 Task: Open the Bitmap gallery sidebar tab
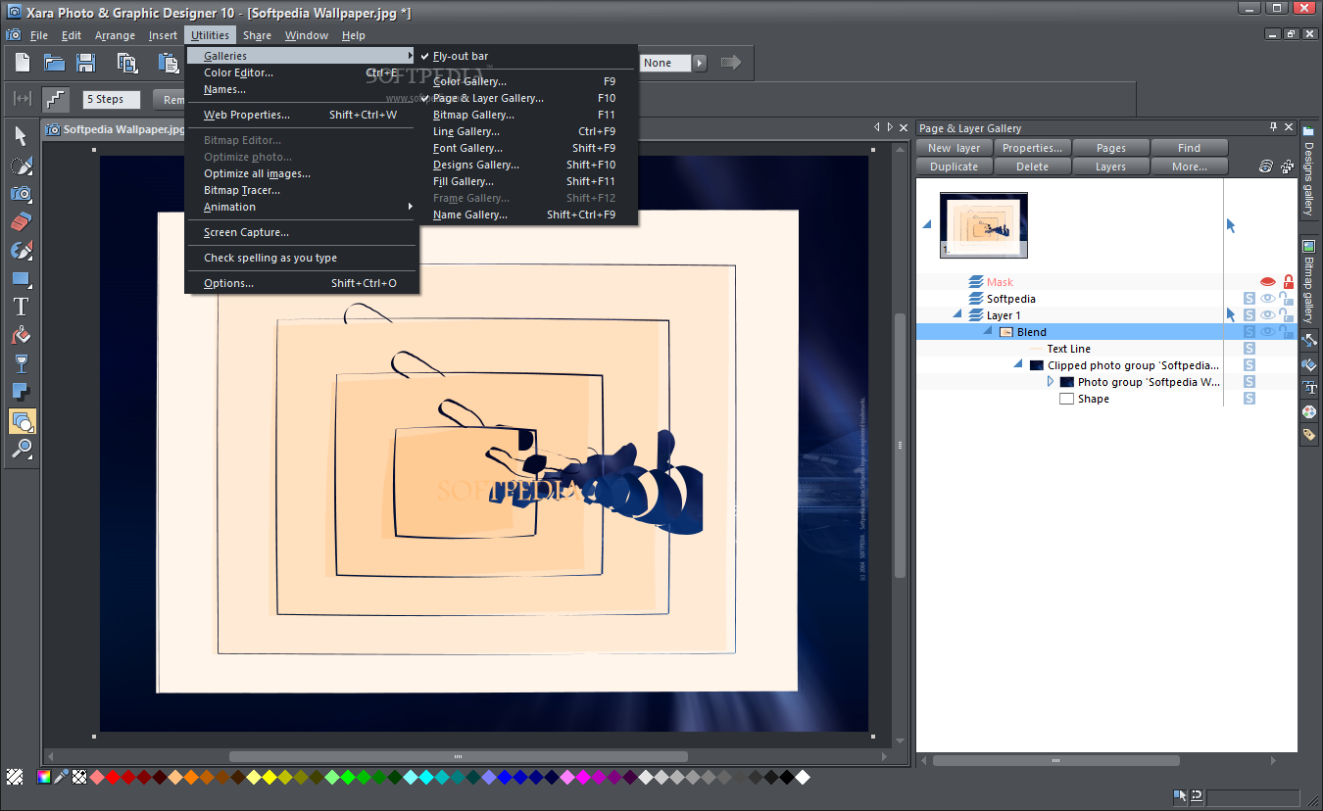pyautogui.click(x=1308, y=282)
